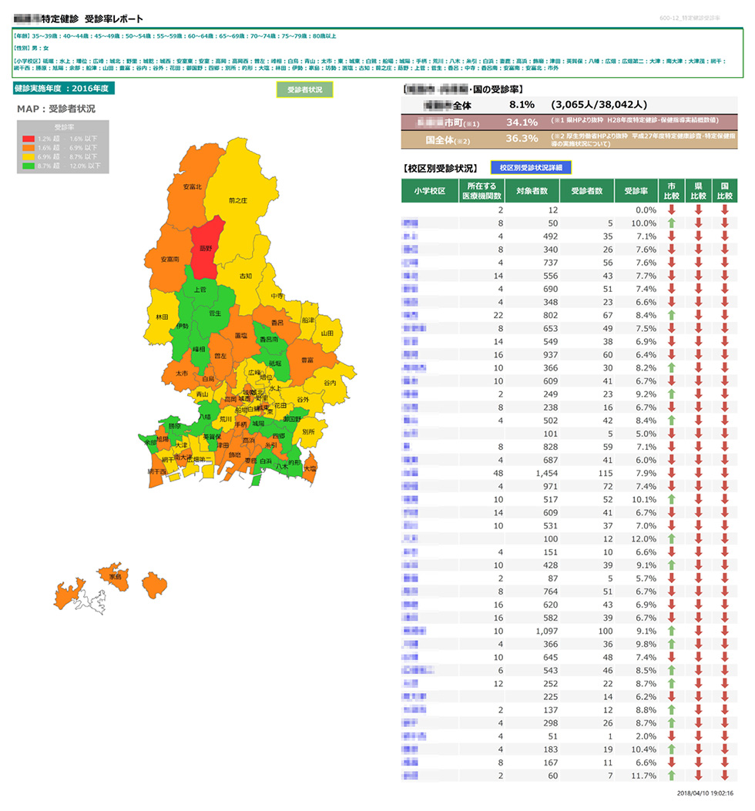Click the green 市比較 up arrow in the 10.0% row
755x811 pixels.
[671, 223]
